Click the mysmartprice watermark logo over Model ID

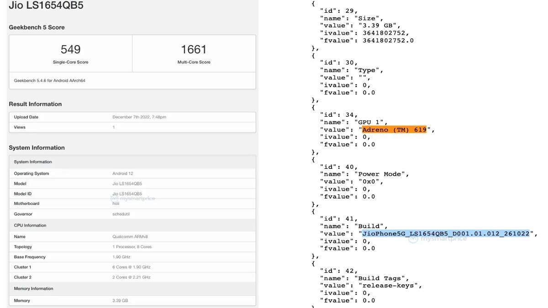pyautogui.click(x=133, y=198)
